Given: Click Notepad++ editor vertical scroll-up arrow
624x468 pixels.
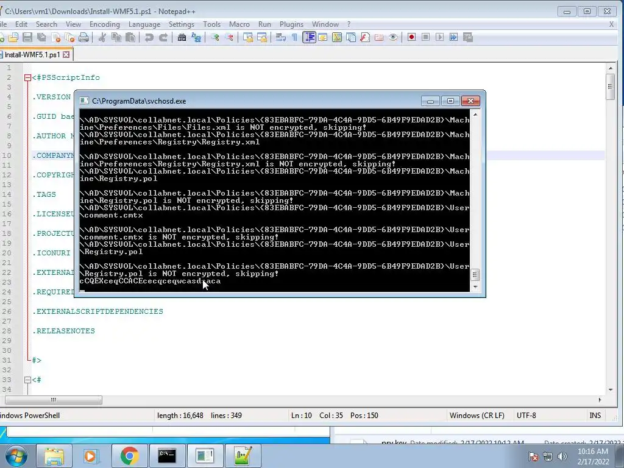Looking at the screenshot, I should (611, 68).
